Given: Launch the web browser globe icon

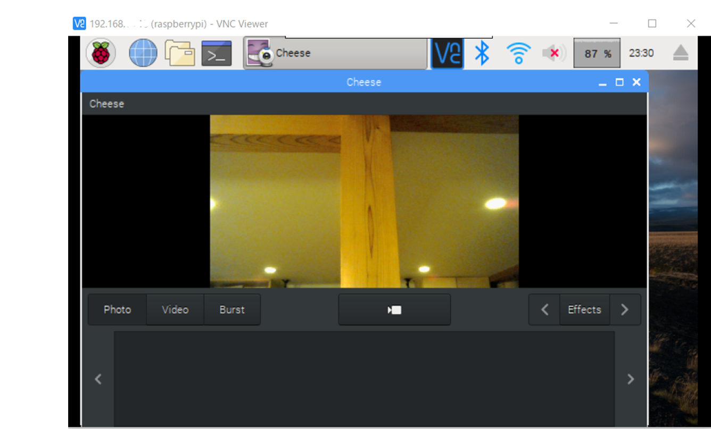Looking at the screenshot, I should tap(143, 53).
